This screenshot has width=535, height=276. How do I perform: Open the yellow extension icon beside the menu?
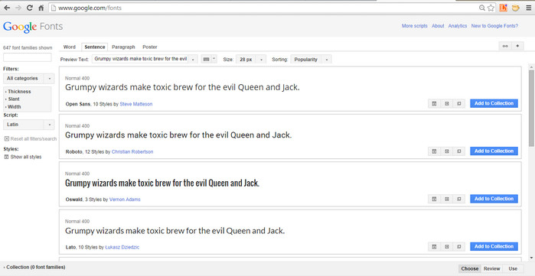pyautogui.click(x=516, y=8)
